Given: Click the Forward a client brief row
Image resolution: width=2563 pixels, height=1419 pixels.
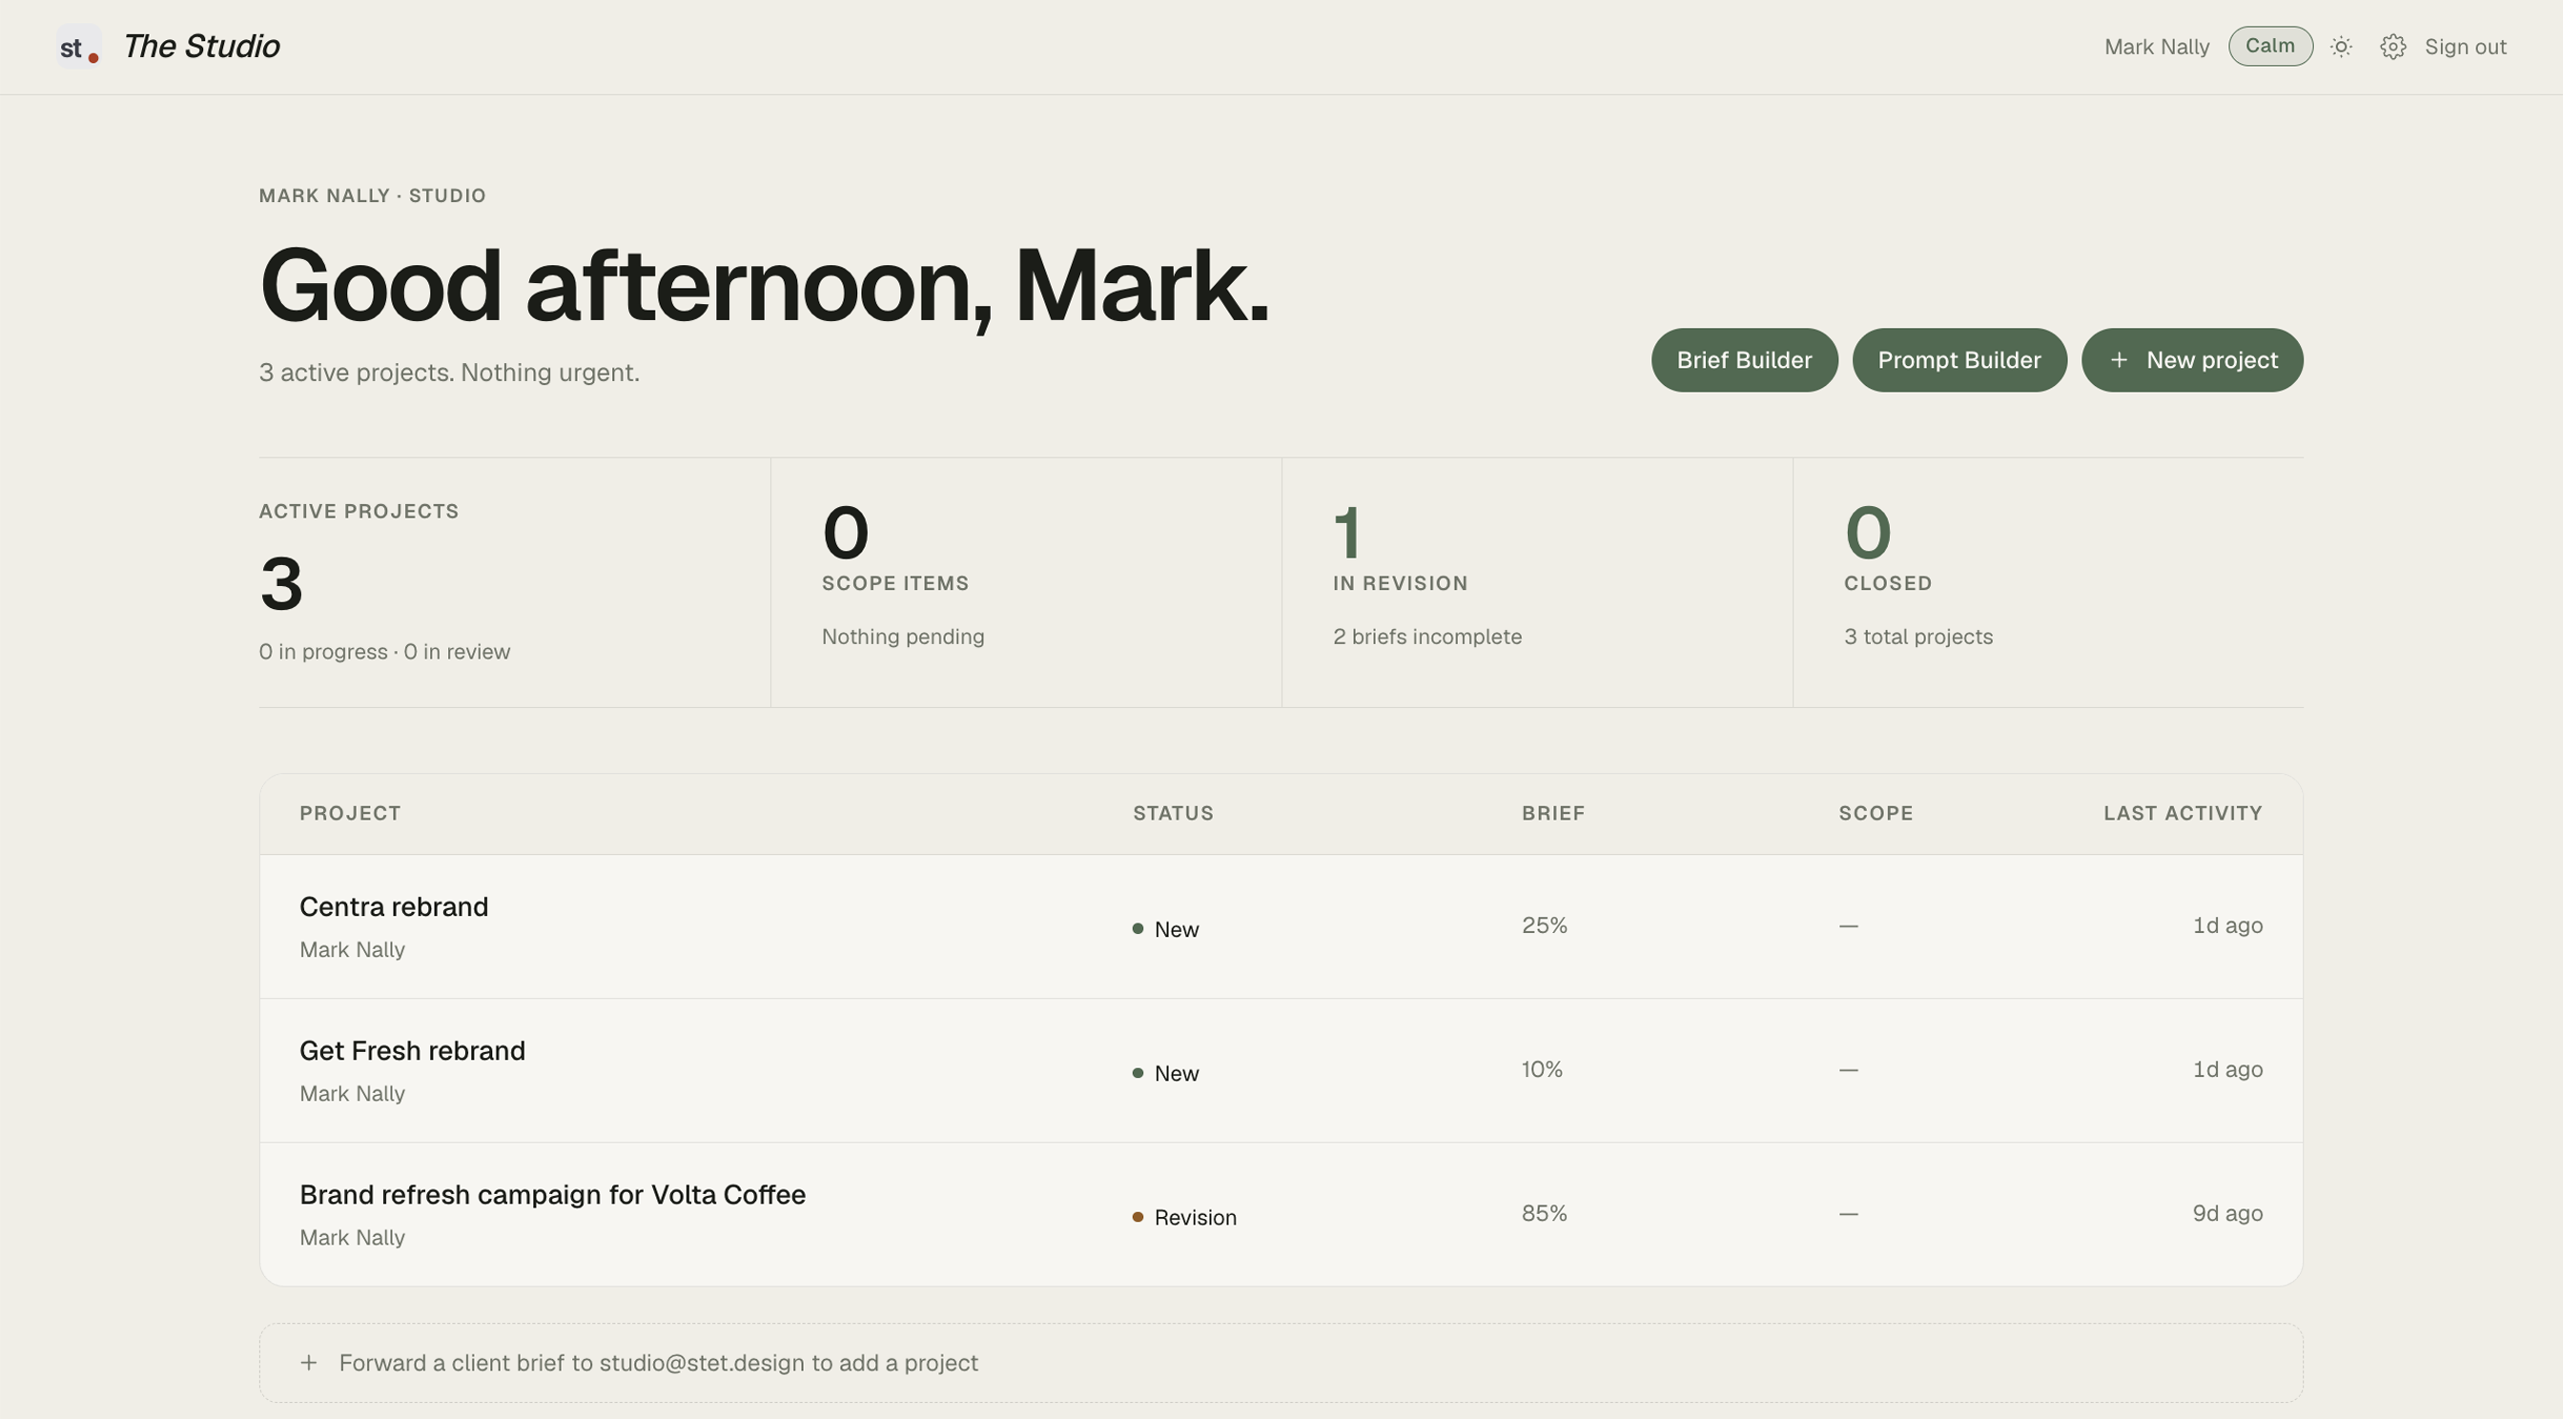Looking at the screenshot, I should 1281,1363.
